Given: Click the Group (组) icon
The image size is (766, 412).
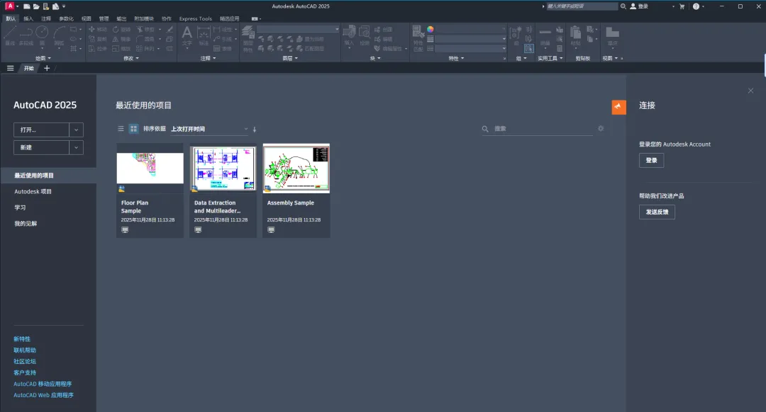Looking at the screenshot, I should click(x=516, y=35).
